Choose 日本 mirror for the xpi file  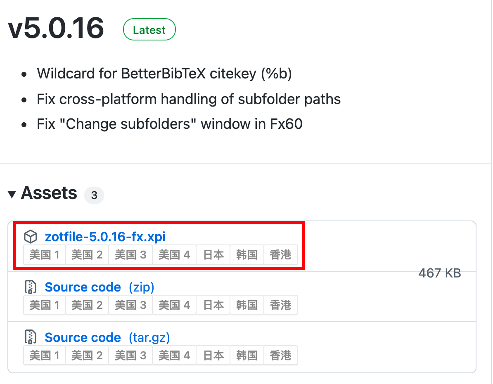coord(213,255)
